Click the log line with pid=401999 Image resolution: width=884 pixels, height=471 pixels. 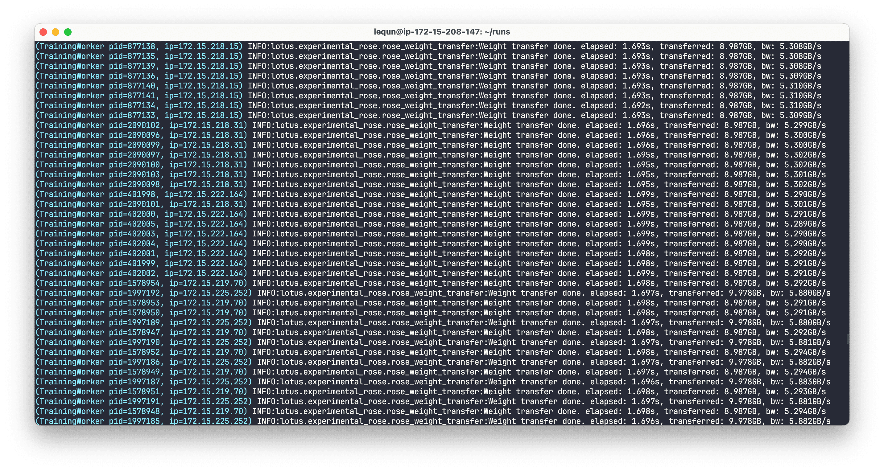(x=431, y=264)
